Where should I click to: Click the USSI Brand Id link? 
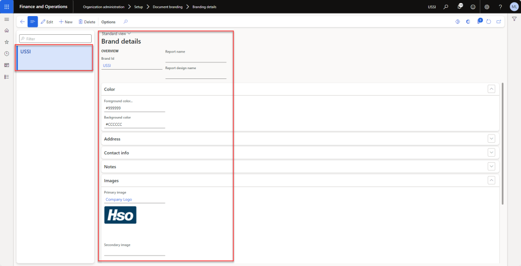(x=107, y=65)
